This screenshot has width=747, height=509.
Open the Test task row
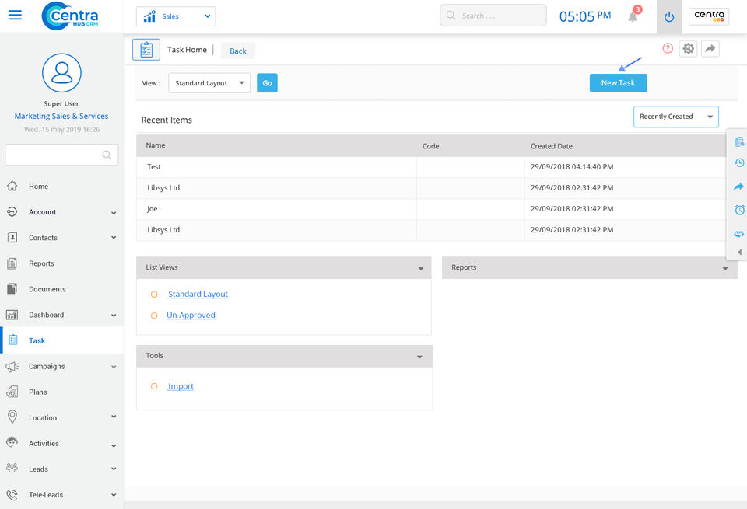point(431,167)
